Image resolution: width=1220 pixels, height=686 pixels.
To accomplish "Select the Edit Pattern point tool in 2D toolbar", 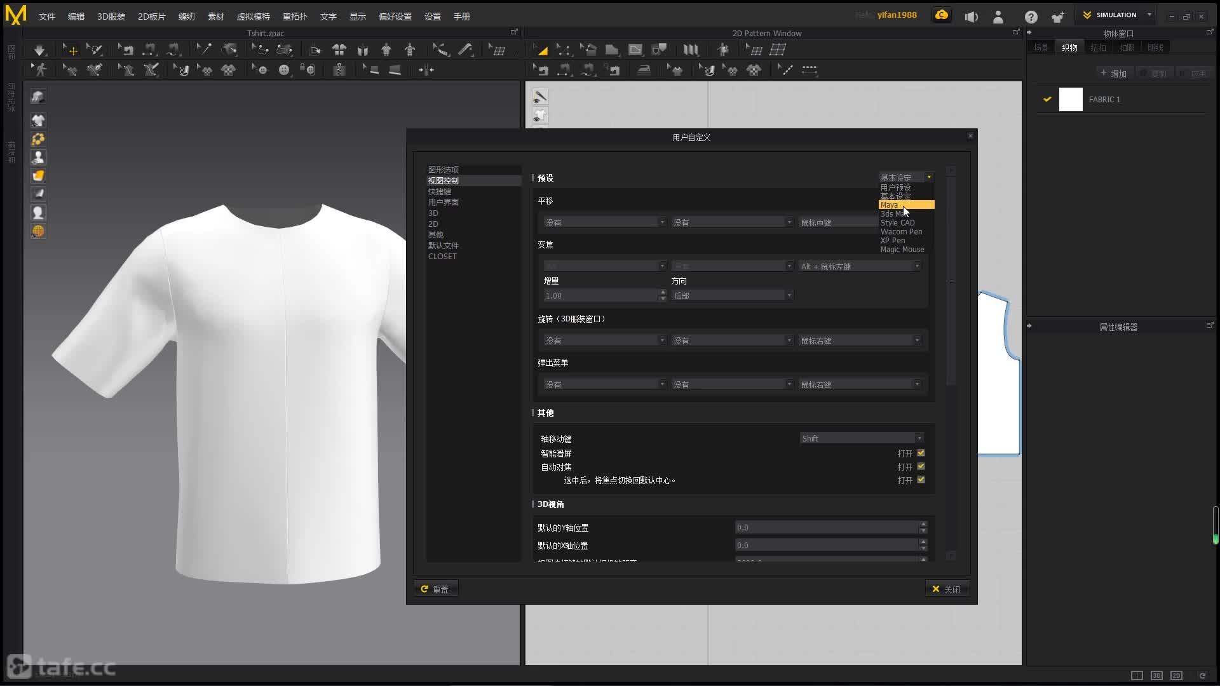I will (564, 50).
